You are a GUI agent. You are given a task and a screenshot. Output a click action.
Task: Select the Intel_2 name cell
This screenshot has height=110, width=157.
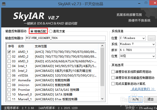[x=23, y=71]
